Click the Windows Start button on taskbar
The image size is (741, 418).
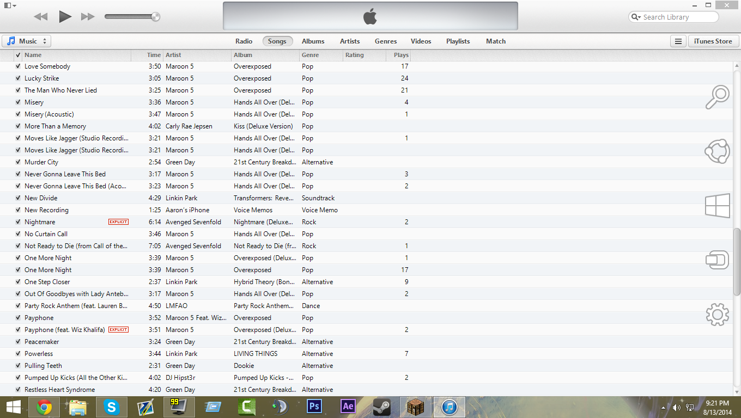click(13, 407)
